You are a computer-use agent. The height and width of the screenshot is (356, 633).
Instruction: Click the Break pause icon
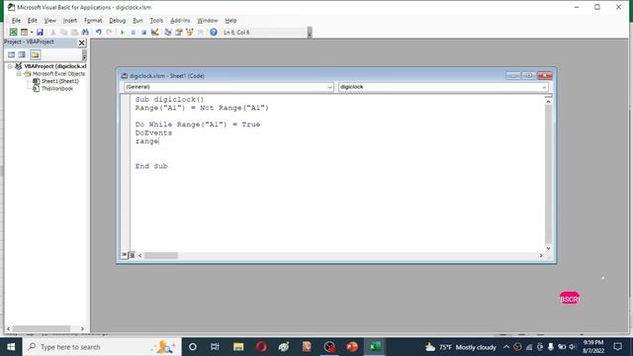[134, 33]
